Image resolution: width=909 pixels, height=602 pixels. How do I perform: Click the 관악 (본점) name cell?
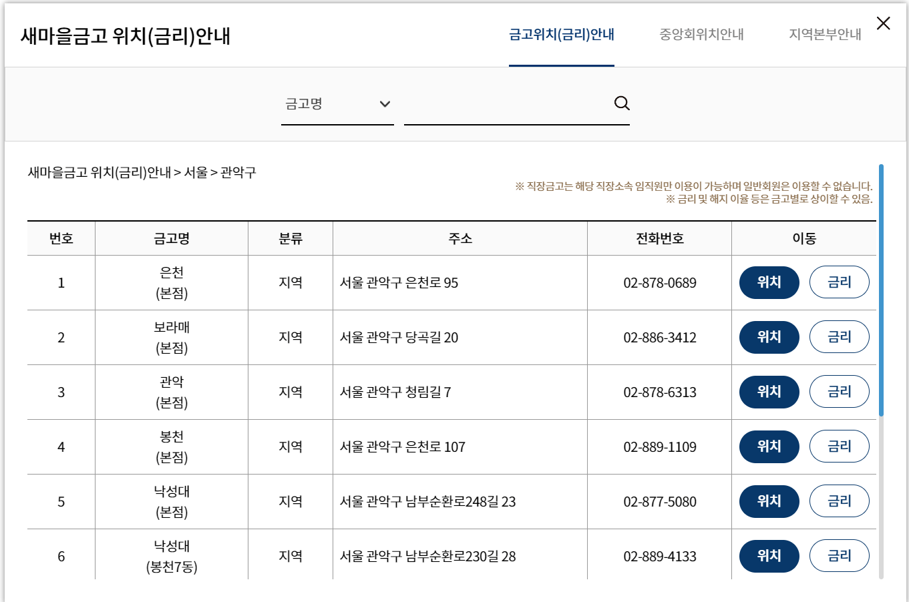(x=172, y=392)
